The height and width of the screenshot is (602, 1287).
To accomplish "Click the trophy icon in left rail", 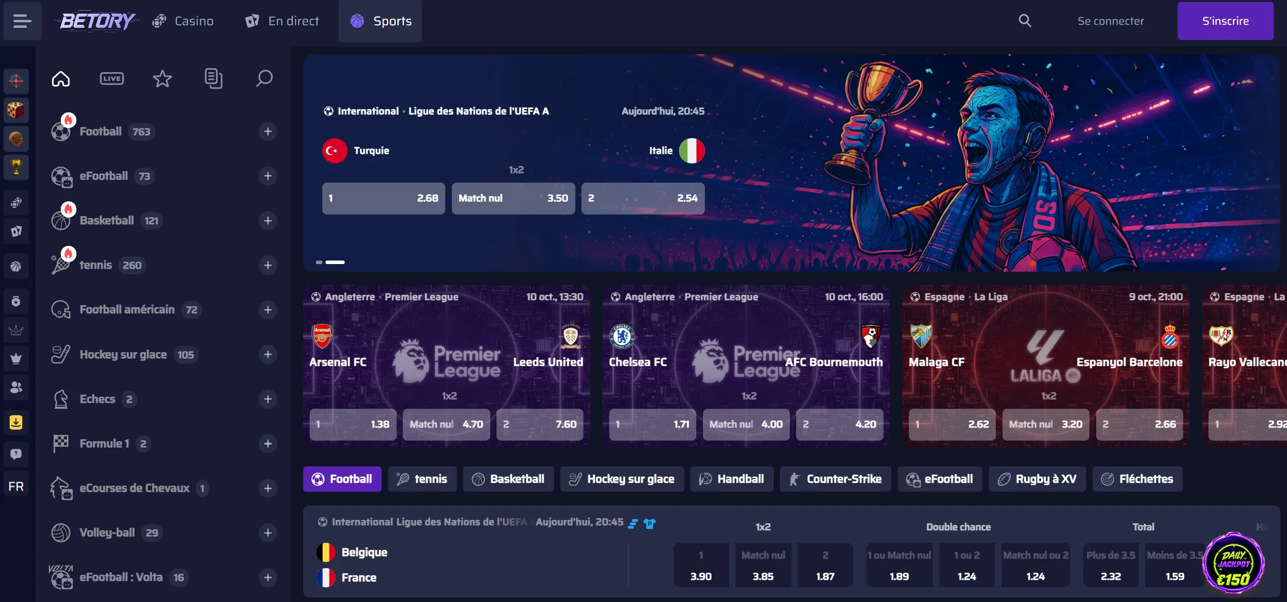I will [x=16, y=167].
